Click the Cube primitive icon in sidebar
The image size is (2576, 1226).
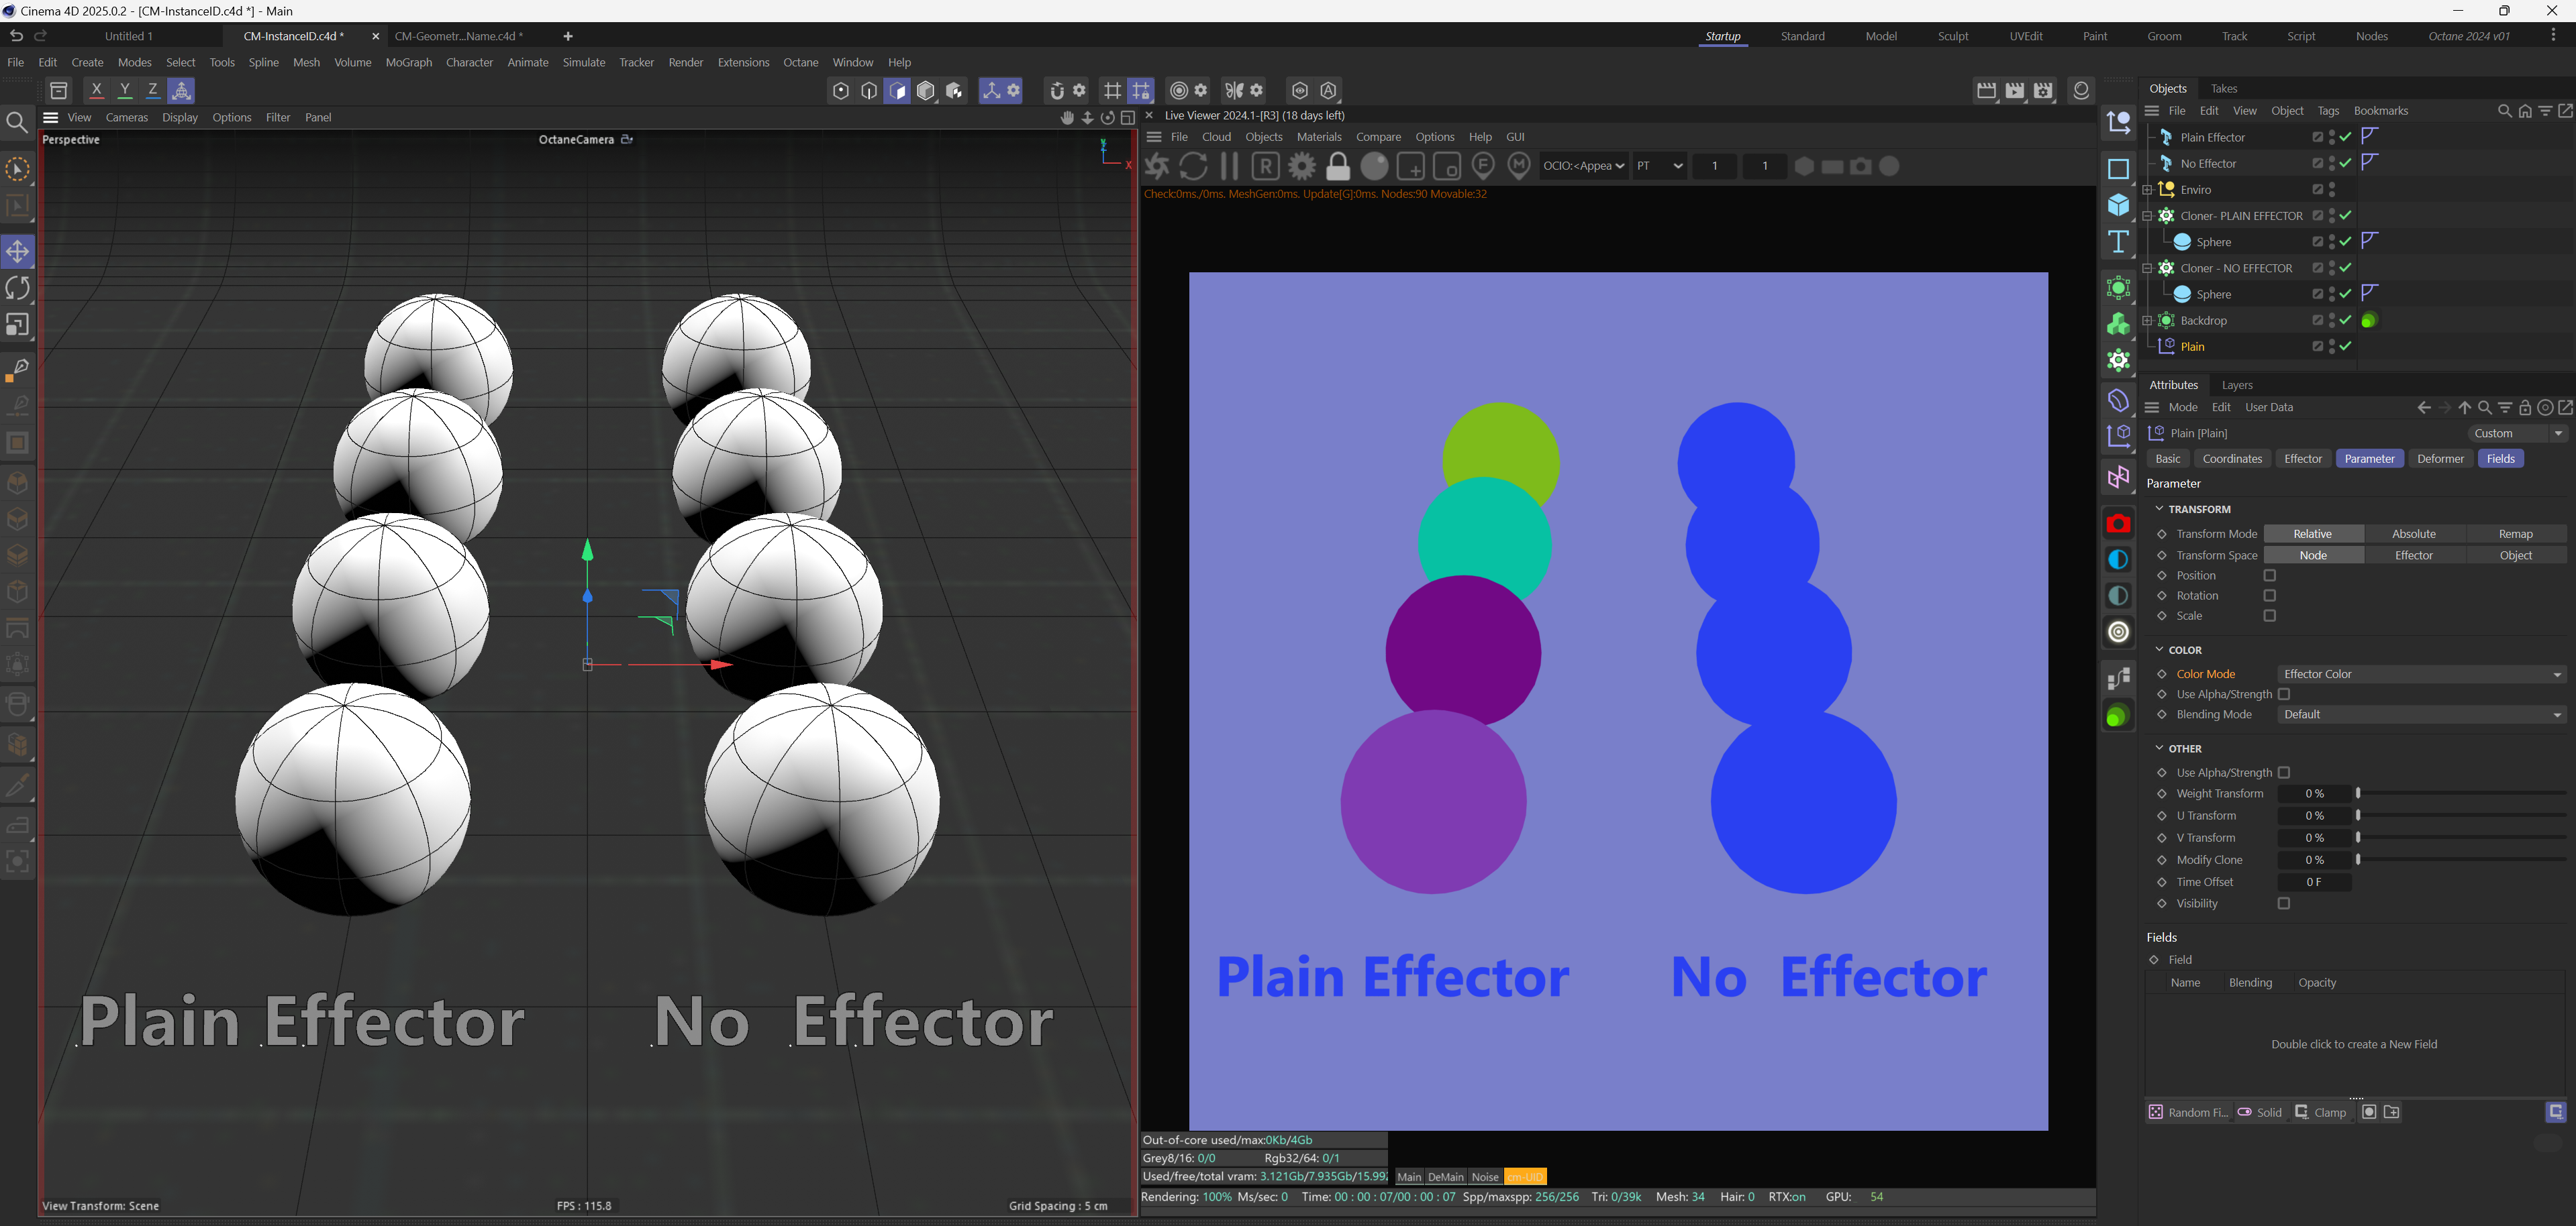(2118, 205)
